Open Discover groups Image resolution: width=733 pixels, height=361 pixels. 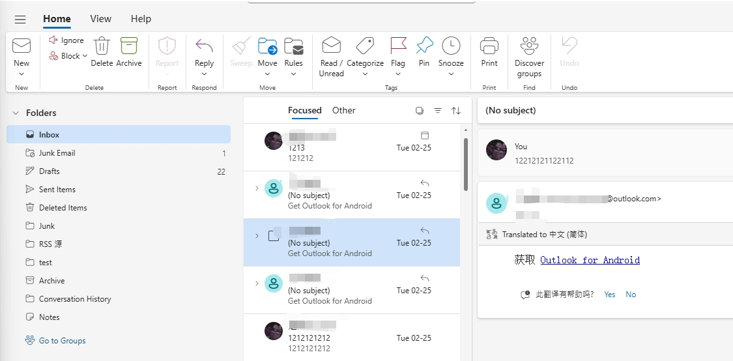click(530, 46)
